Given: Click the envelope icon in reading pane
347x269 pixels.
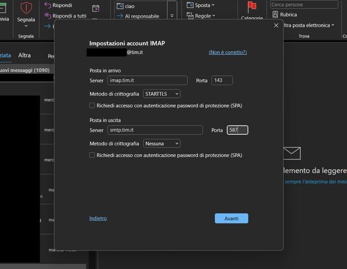Looking at the screenshot, I should (x=292, y=153).
